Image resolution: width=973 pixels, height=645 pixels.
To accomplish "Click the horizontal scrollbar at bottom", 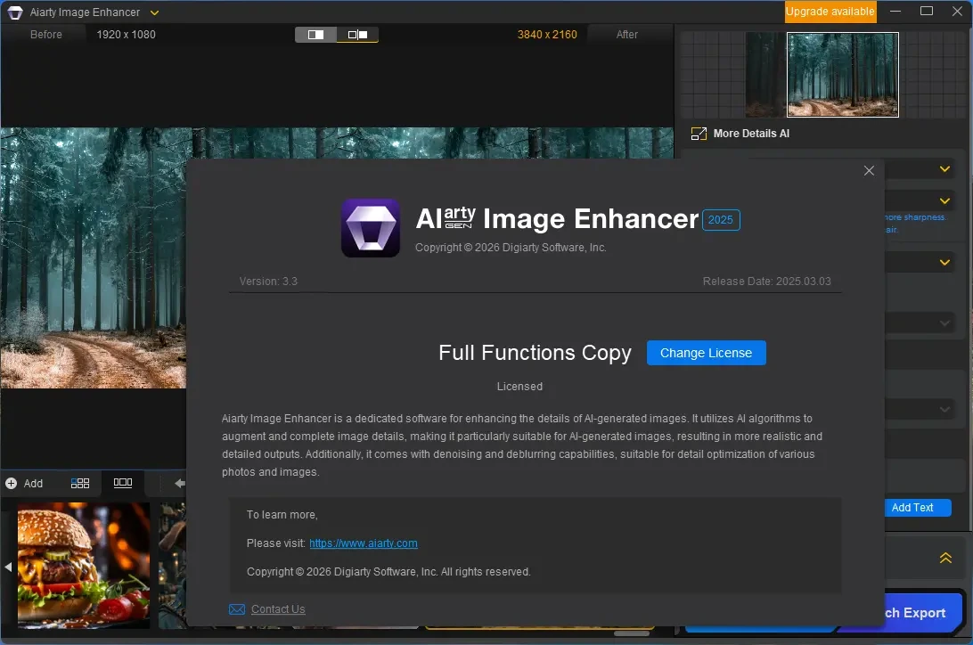I will click(x=632, y=633).
